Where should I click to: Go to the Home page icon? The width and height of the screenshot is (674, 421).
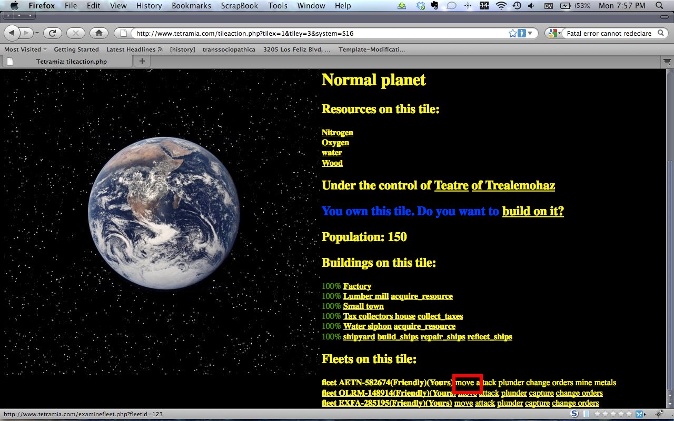(98, 33)
